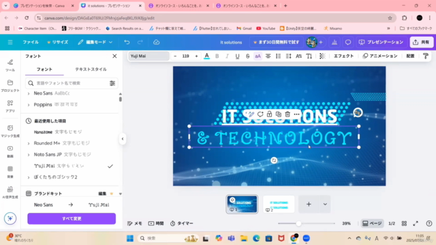
Task: Switch to the テキストスタイル tab
Action: (91, 69)
